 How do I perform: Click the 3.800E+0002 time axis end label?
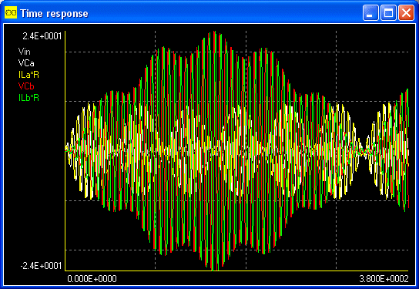(x=384, y=279)
